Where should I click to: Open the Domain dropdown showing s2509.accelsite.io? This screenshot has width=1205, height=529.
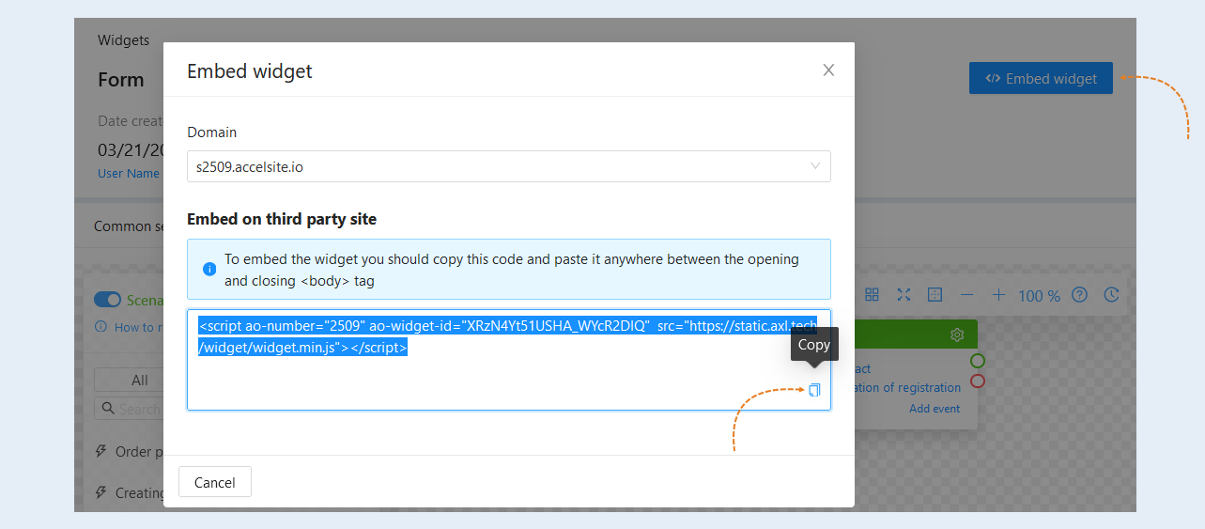click(508, 166)
